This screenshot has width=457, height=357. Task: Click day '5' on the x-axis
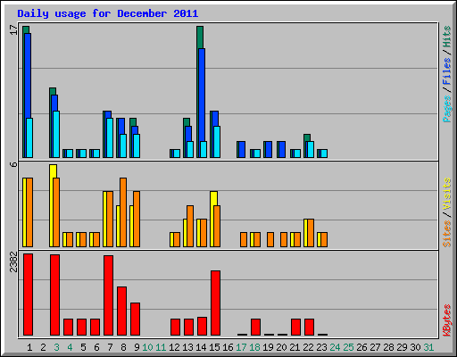point(83,347)
